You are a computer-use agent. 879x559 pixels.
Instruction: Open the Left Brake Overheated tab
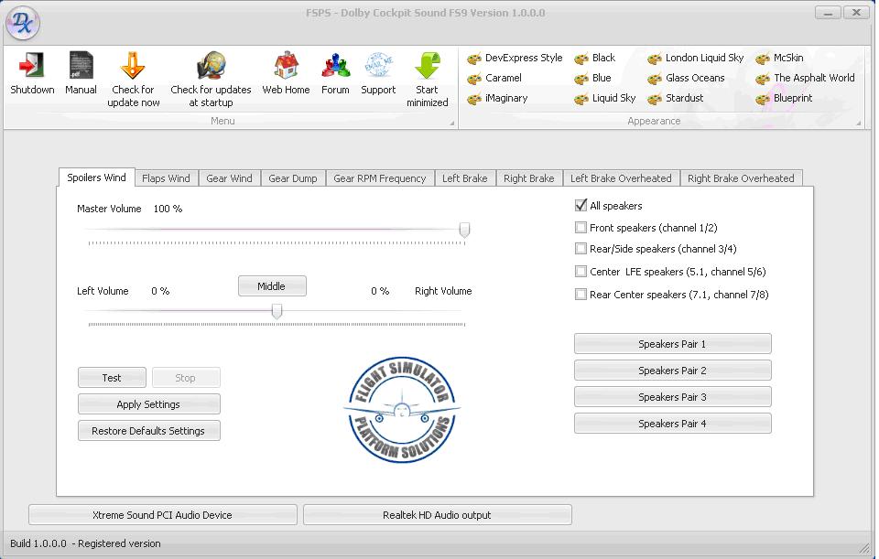pos(621,178)
